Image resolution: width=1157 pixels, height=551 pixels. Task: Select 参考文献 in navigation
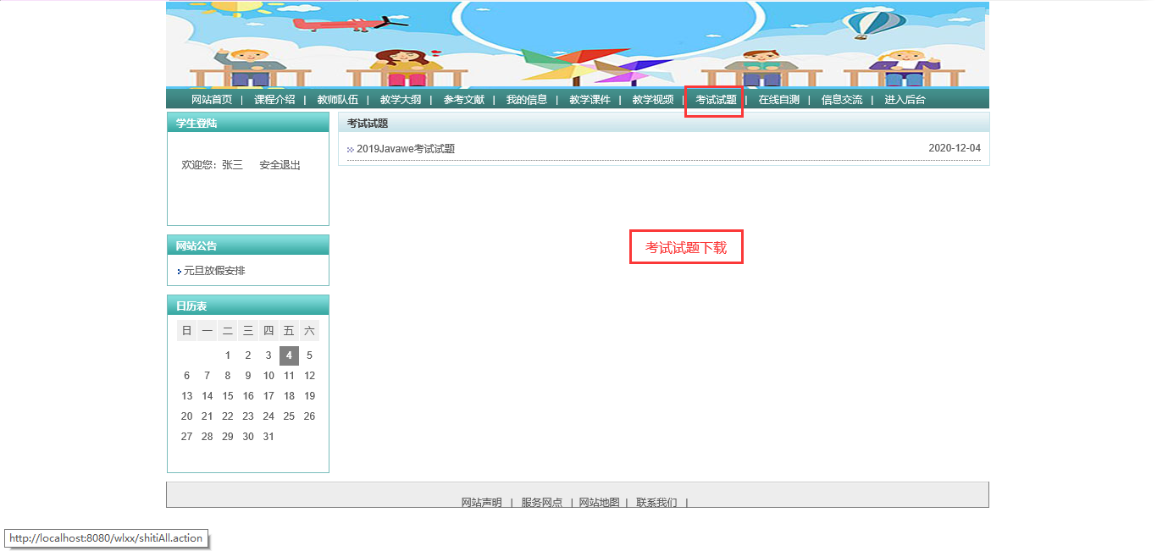[x=464, y=100]
